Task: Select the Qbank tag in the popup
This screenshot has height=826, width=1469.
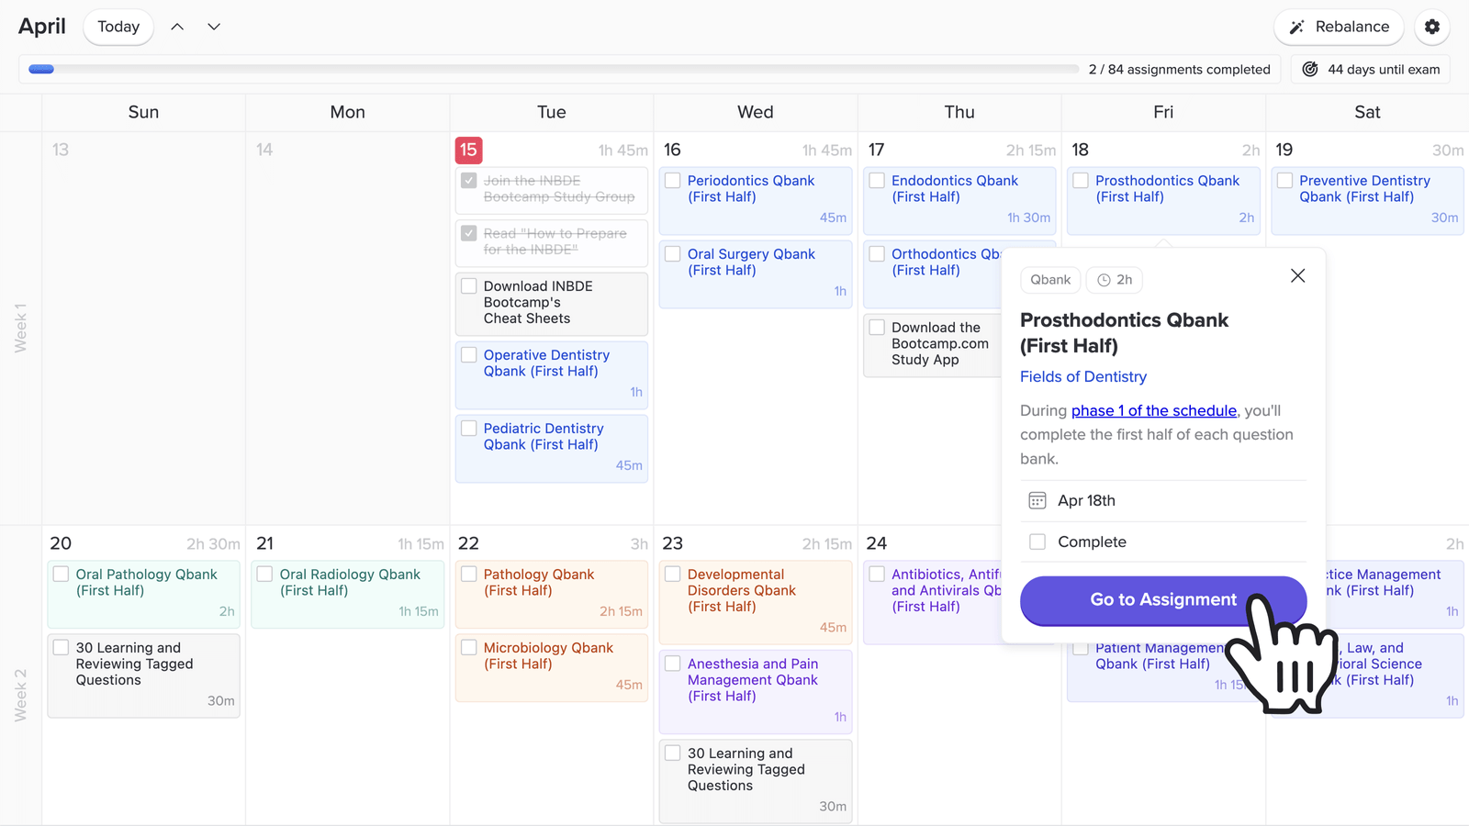Action: (1049, 280)
